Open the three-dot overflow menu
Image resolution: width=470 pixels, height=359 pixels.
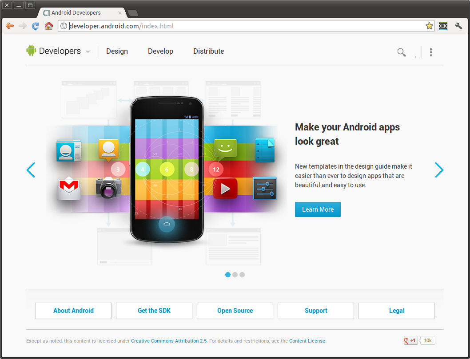point(431,52)
